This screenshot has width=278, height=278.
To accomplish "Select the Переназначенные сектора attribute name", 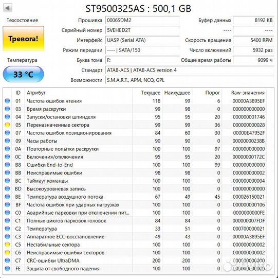I will [58, 125].
